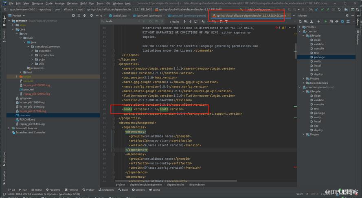Open the Refactor menu
Viewport: 362px width, 198px height.
click(x=72, y=4)
